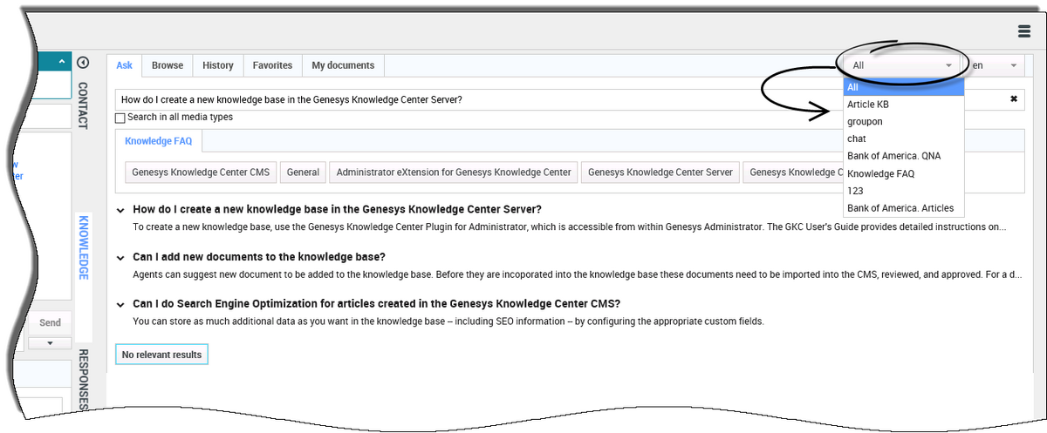Collapse the create new knowledge base answer

click(x=120, y=210)
